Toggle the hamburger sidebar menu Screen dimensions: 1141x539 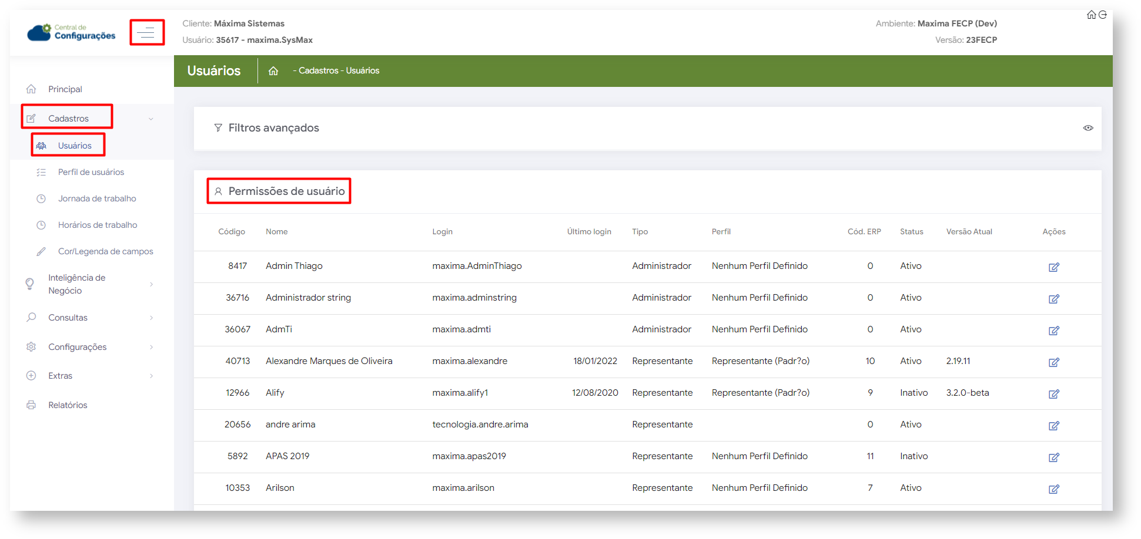pos(146,33)
